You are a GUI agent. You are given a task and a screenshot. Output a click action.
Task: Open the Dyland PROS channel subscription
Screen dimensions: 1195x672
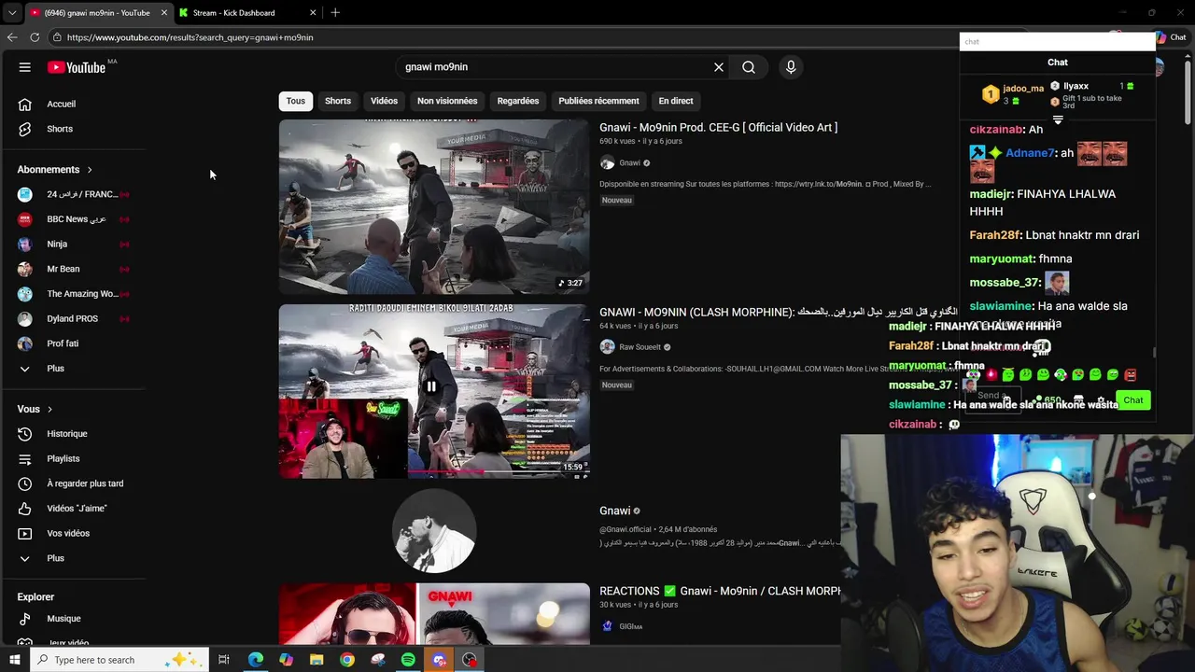(73, 318)
